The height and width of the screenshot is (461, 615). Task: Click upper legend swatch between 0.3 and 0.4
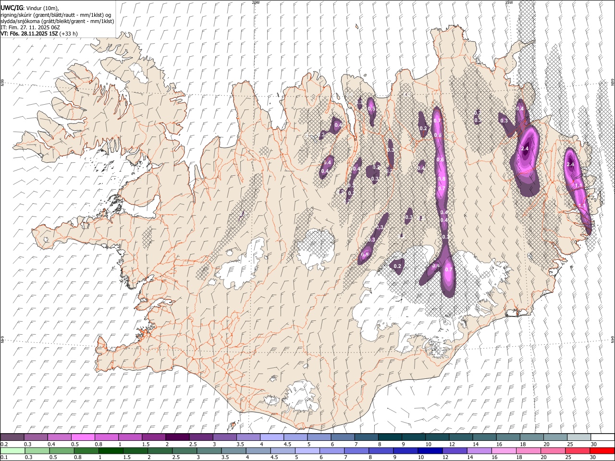[36, 437]
